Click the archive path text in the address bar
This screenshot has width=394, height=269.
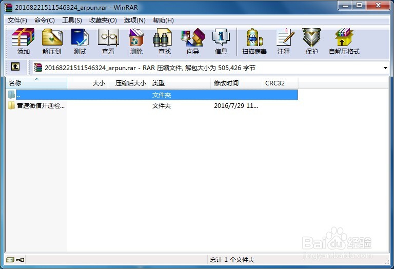tap(150, 68)
